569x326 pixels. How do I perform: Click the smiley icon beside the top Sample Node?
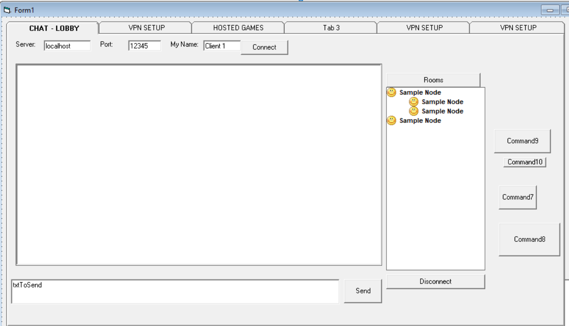(x=391, y=92)
